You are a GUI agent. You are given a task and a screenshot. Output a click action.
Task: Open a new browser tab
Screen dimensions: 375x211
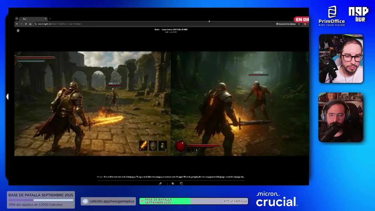tap(50, 19)
